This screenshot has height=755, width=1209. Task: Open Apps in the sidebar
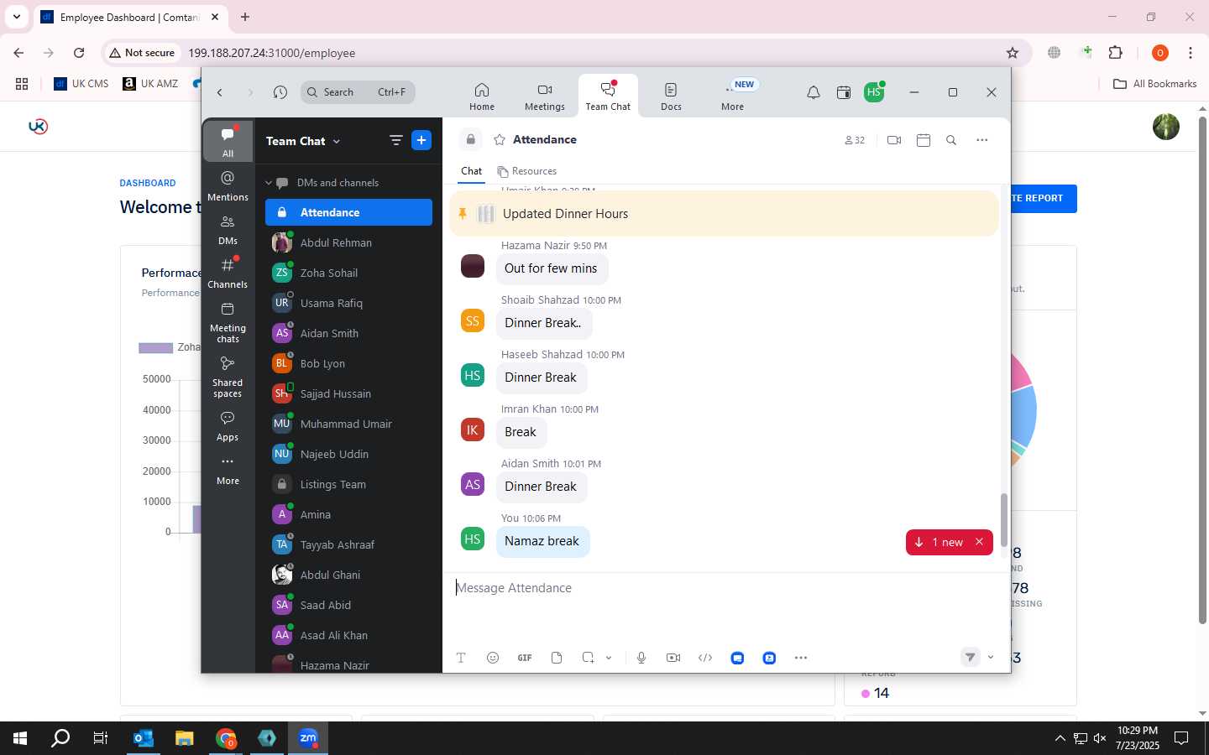[x=228, y=426]
